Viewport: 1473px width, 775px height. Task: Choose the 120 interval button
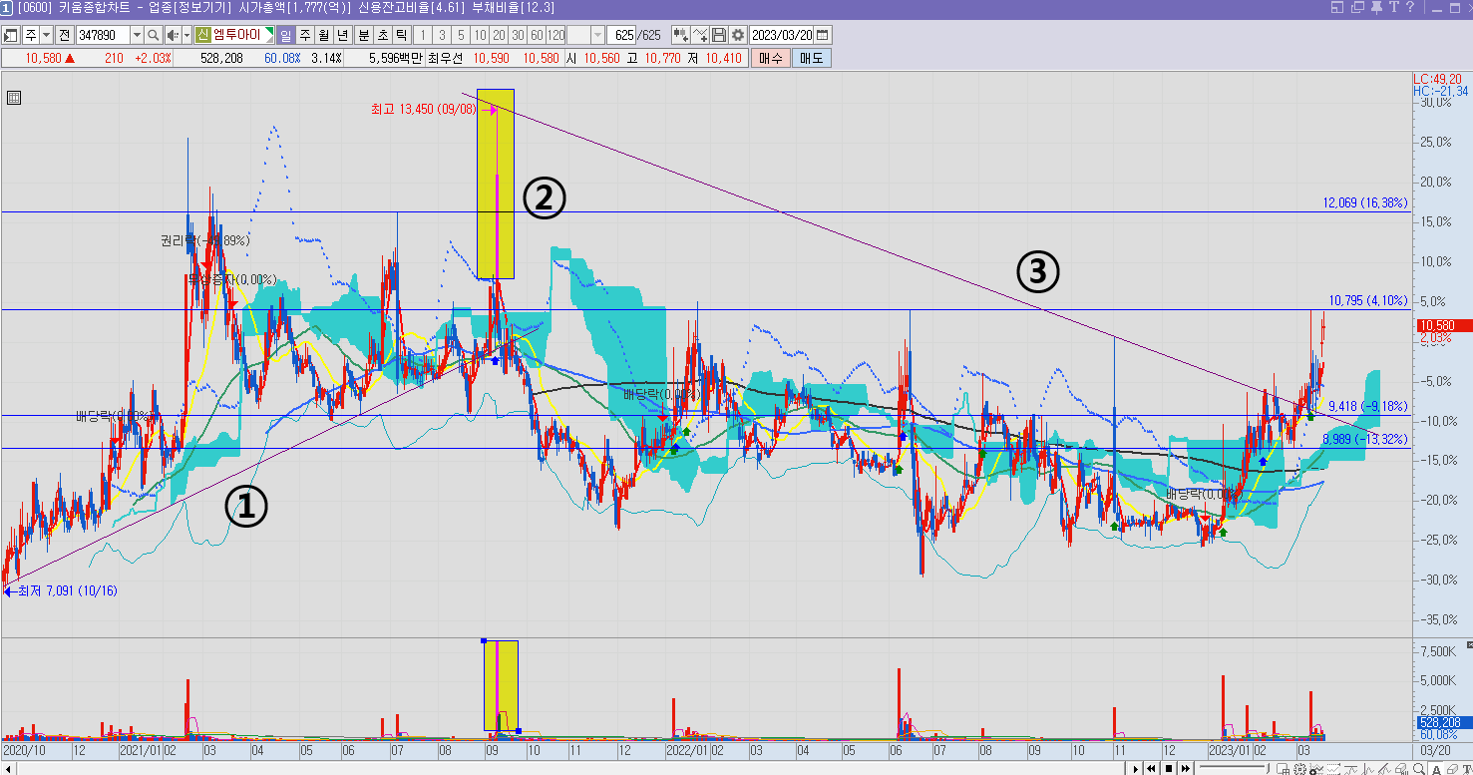[x=555, y=35]
